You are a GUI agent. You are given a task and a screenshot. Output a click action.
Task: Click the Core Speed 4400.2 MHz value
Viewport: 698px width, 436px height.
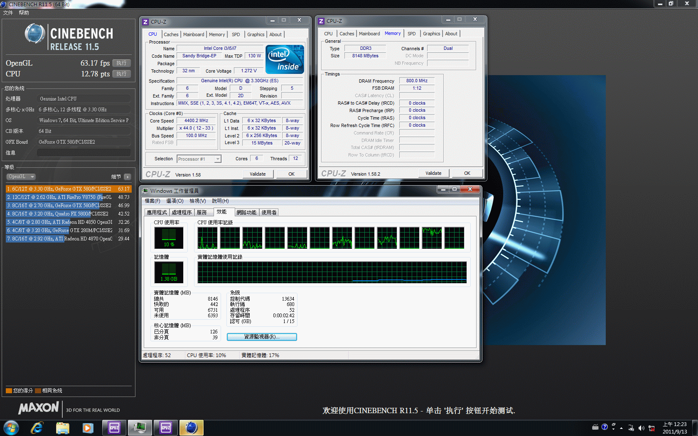(196, 120)
